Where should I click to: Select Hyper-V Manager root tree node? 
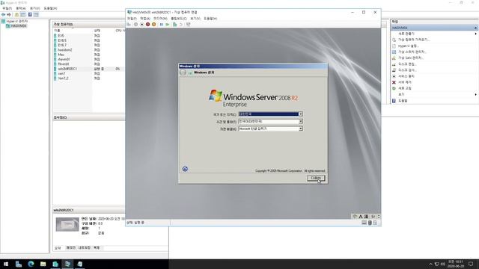pyautogui.click(x=16, y=22)
